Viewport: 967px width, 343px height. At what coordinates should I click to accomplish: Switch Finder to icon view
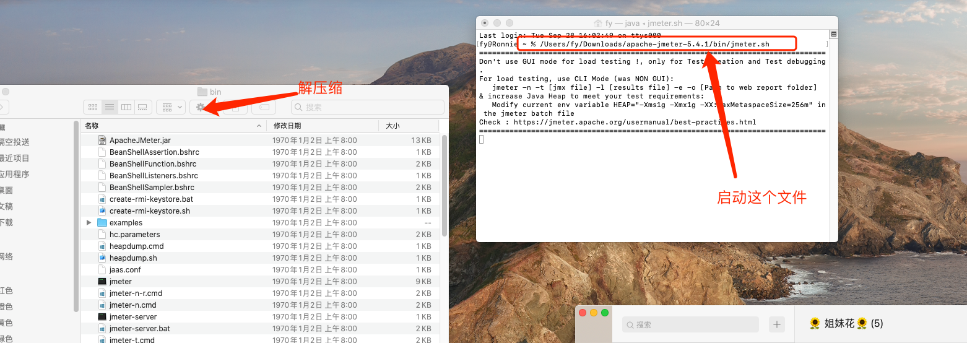click(93, 107)
